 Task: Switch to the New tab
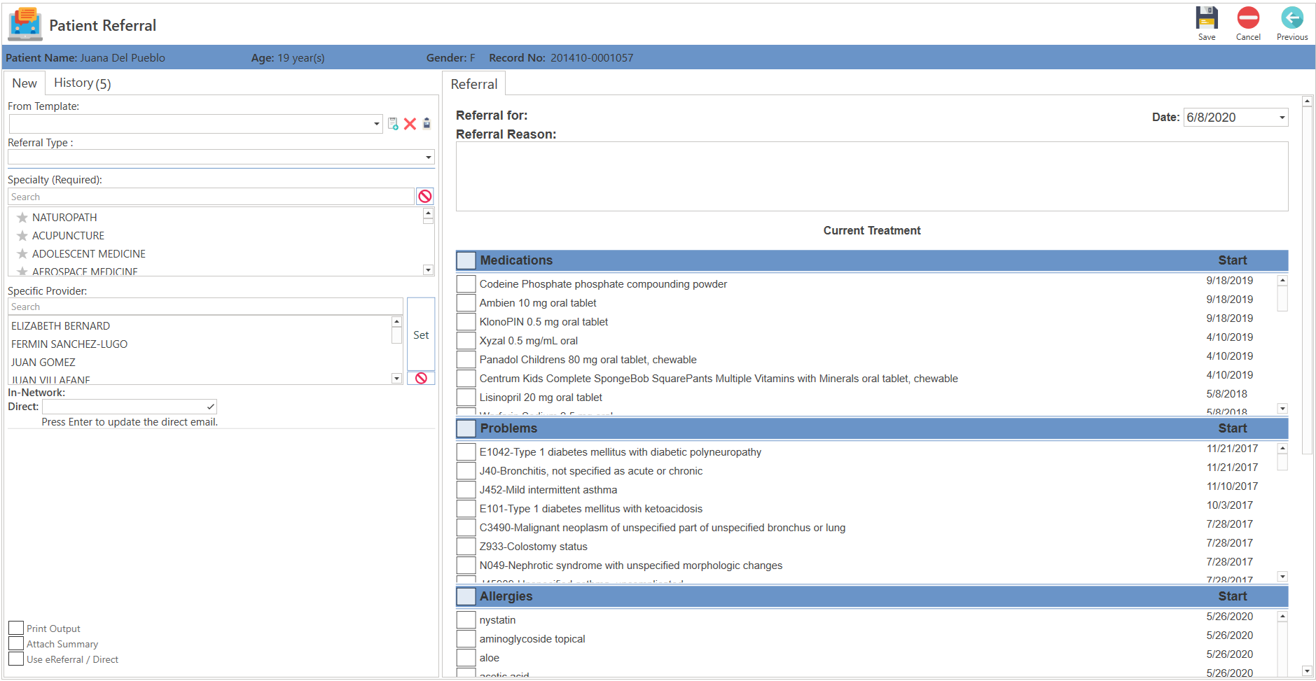coord(25,83)
